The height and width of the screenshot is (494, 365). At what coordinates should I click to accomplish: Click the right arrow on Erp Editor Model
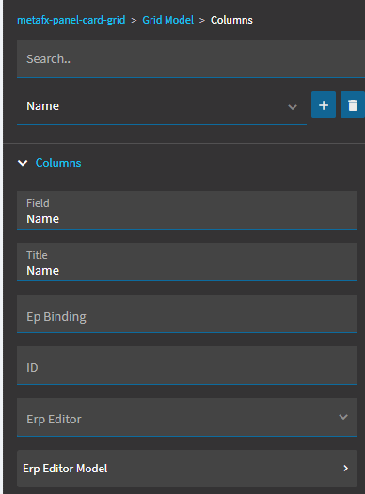click(346, 469)
